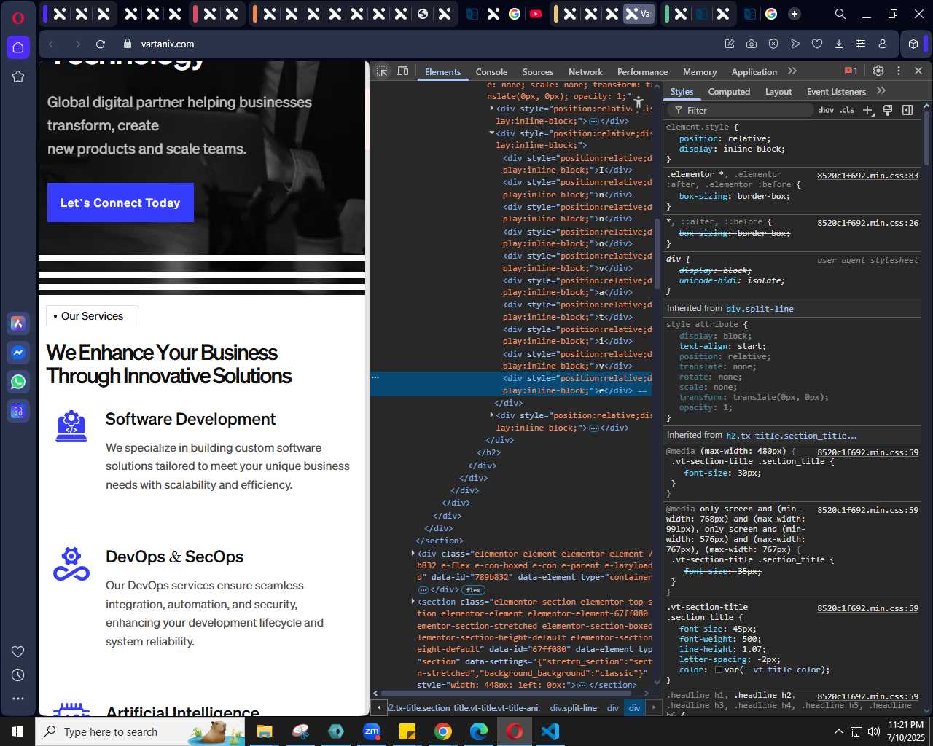Show more DevTools panels chevron after Application
Viewport: 933px width, 746px height.
coord(792,71)
